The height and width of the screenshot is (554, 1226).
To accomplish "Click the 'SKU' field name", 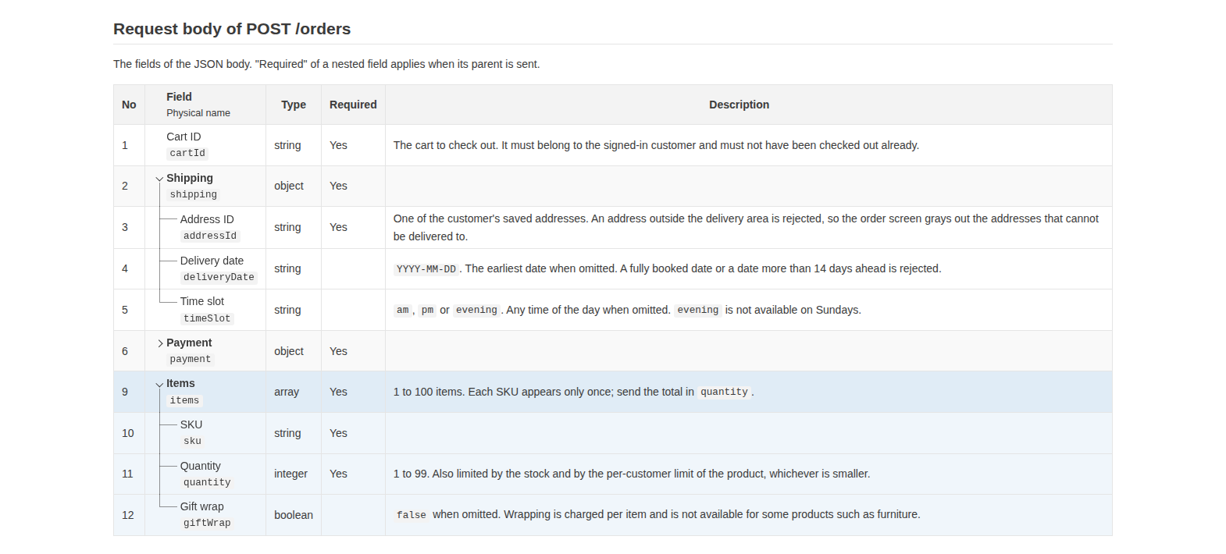I will (191, 424).
